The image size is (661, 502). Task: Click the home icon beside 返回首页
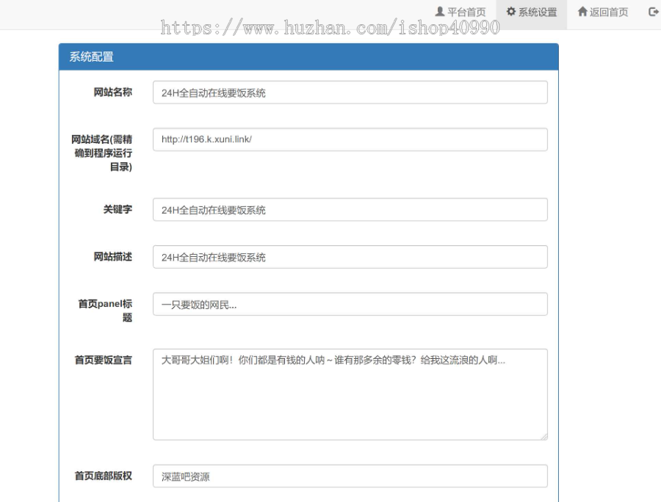click(582, 11)
